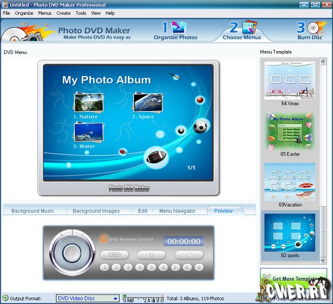Click remote number button 2
This screenshot has width=333, height=304.
116,268
